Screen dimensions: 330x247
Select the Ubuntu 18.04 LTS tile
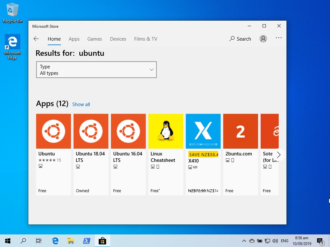pyautogui.click(x=91, y=131)
